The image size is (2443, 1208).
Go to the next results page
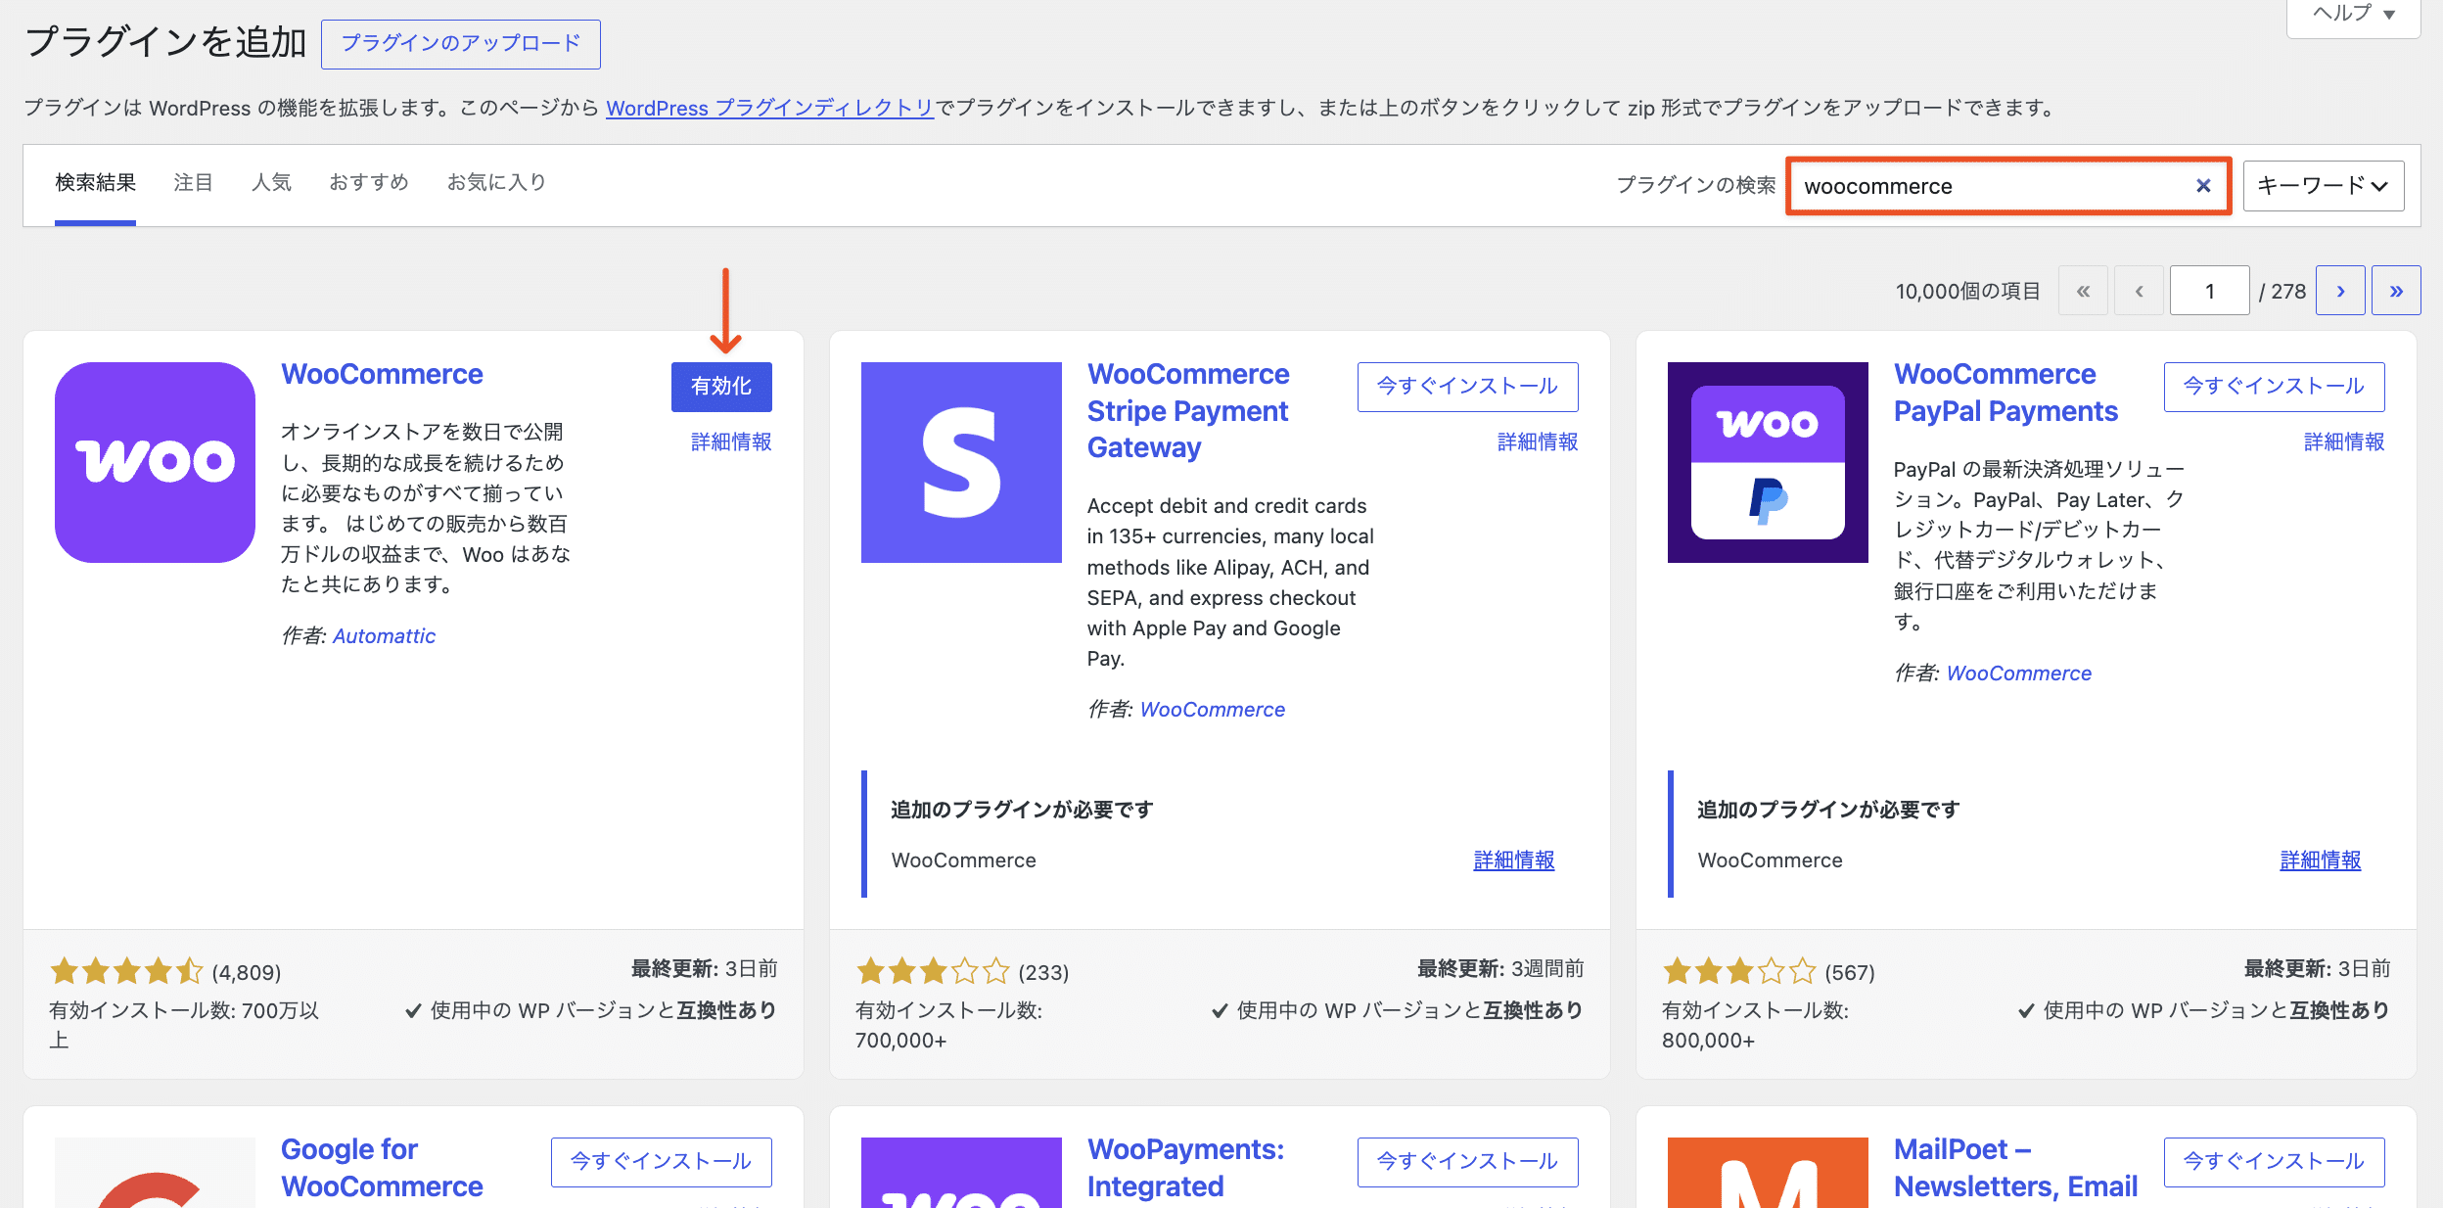pos(2340,291)
